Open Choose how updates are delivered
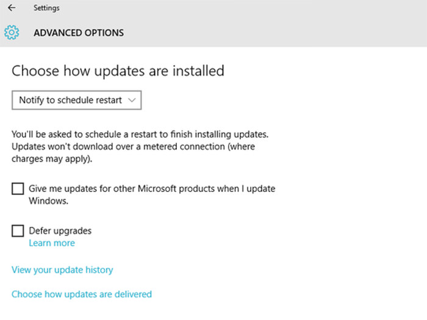427x320 pixels. pyautogui.click(x=82, y=294)
